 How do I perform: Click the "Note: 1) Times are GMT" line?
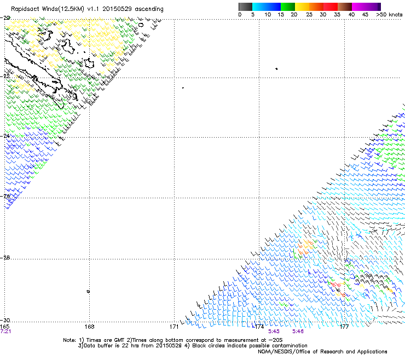tap(172, 340)
